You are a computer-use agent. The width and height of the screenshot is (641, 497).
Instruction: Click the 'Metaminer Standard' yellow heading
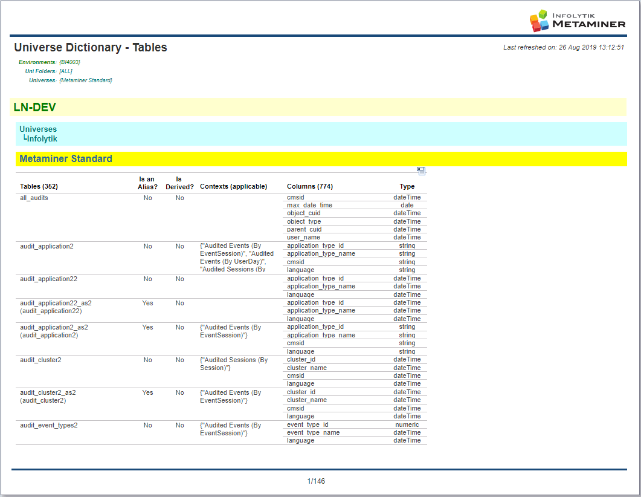tap(66, 158)
